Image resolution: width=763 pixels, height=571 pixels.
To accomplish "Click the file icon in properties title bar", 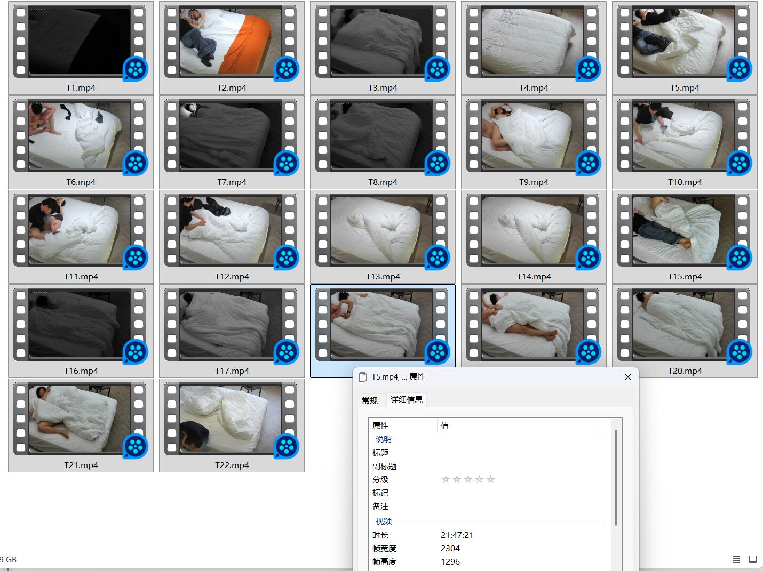I will 363,377.
